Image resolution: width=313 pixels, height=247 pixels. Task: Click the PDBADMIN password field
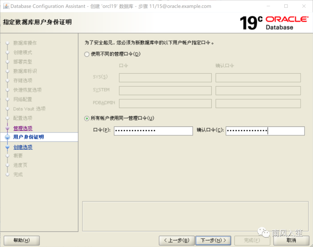(x=165, y=104)
